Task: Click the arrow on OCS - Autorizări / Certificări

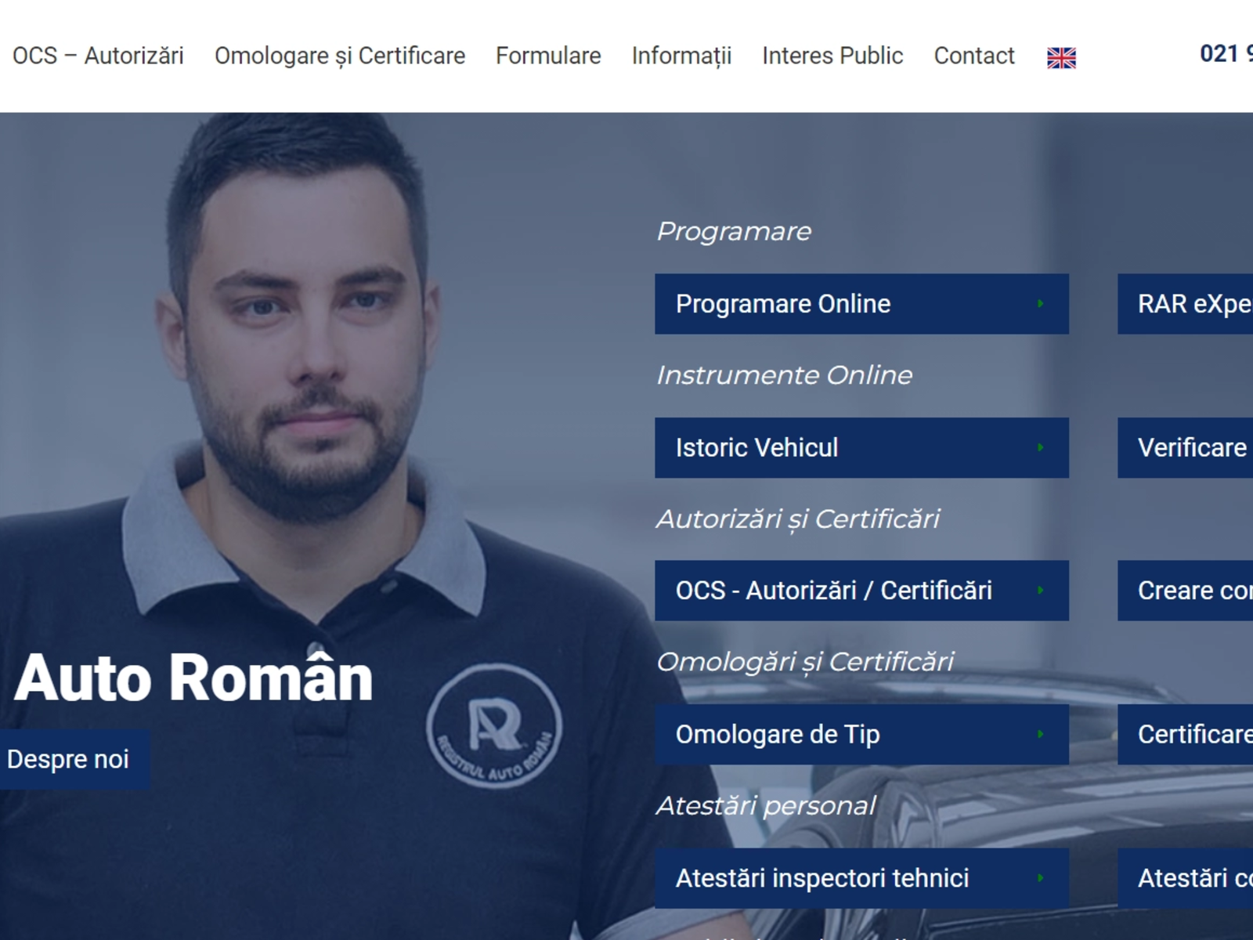Action: click(x=1040, y=591)
